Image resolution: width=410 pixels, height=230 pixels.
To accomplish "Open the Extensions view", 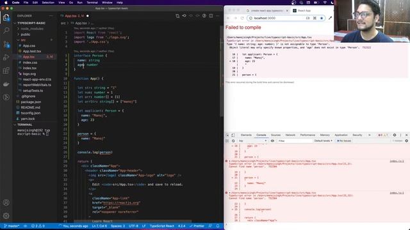I will (x=6, y=71).
